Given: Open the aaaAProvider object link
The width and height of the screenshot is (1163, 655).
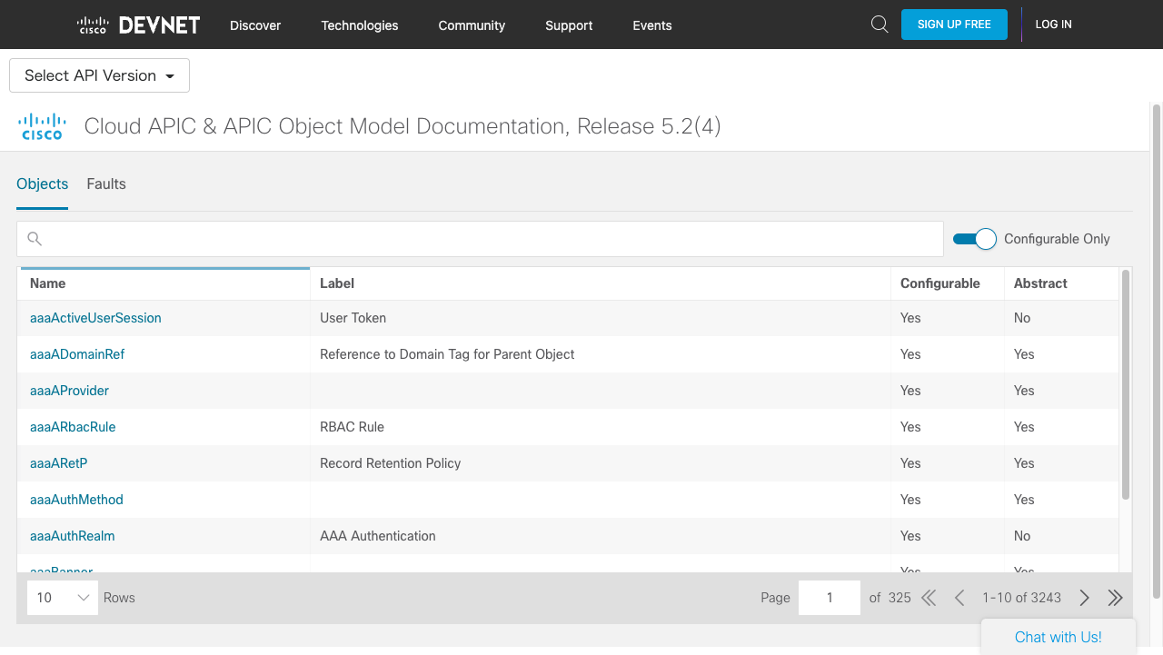Looking at the screenshot, I should click(x=69, y=391).
